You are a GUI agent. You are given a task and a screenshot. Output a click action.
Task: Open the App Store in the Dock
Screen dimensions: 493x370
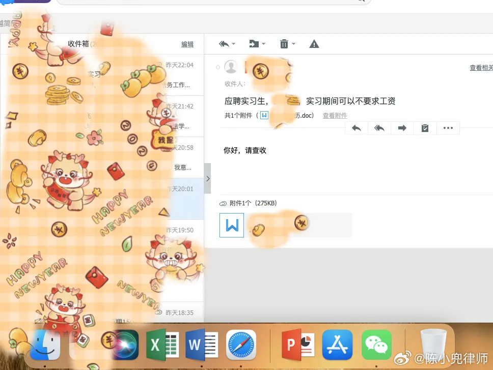point(337,345)
